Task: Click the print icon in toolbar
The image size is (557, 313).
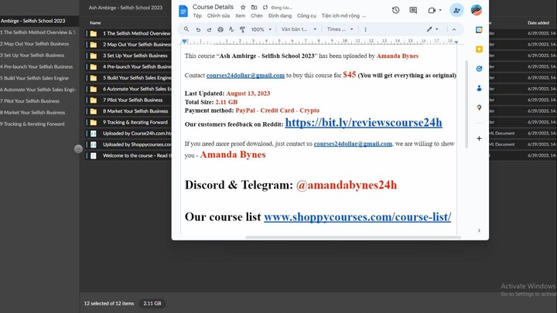Action: coord(220,29)
